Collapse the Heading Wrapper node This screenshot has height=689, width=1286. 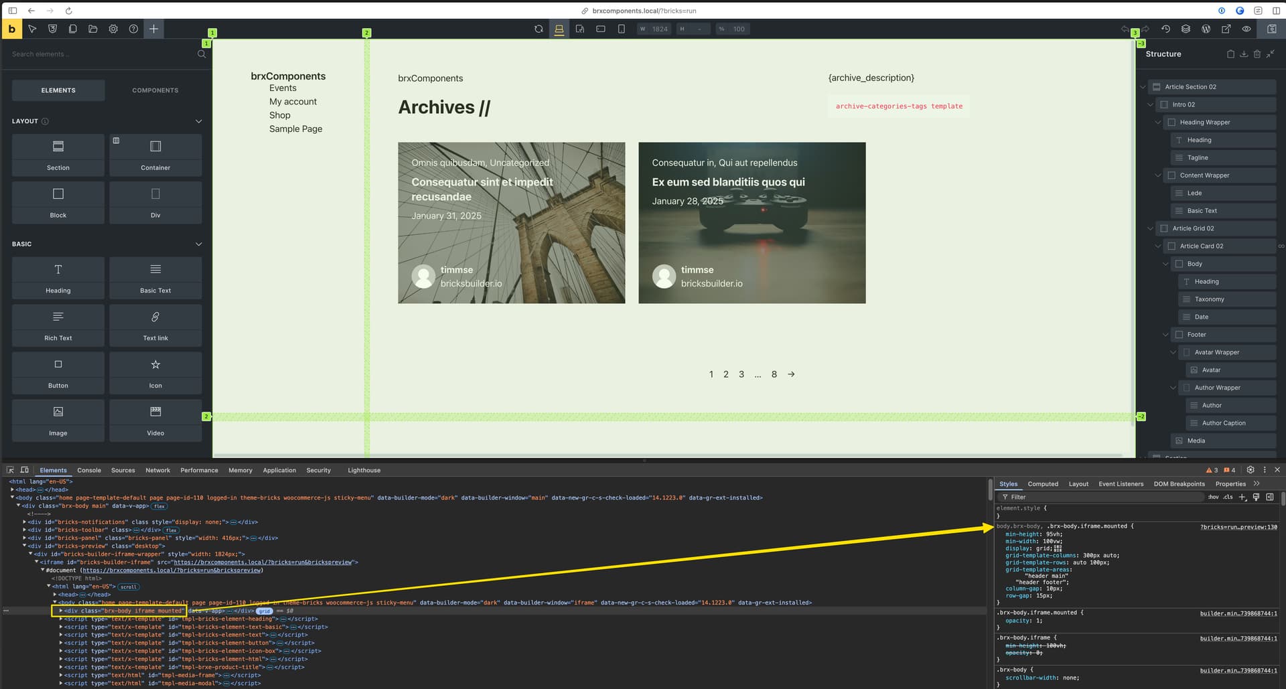tap(1158, 123)
